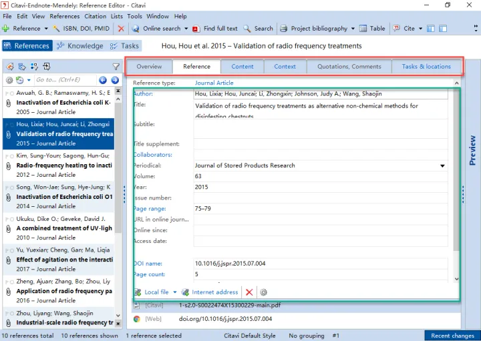The width and height of the screenshot is (481, 341).
Task: Go to previous reference with back arrow
Action: 103,80
